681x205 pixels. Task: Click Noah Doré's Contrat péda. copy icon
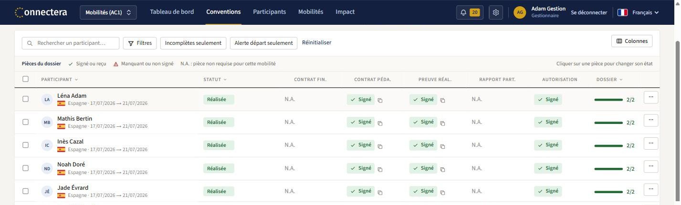pyautogui.click(x=380, y=169)
